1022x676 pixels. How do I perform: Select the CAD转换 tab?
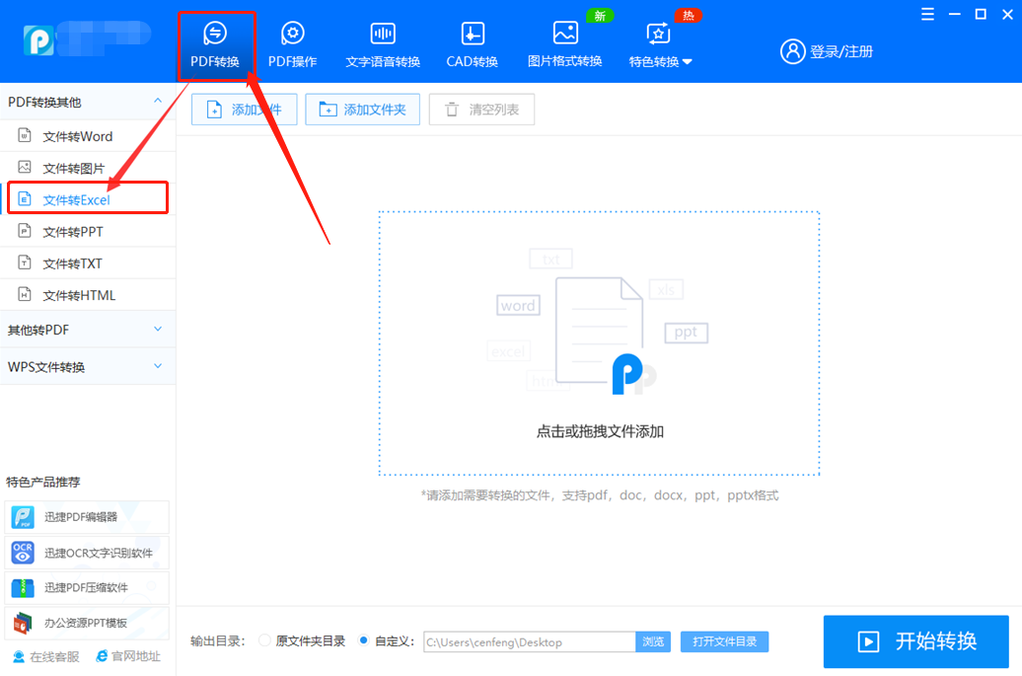point(472,45)
